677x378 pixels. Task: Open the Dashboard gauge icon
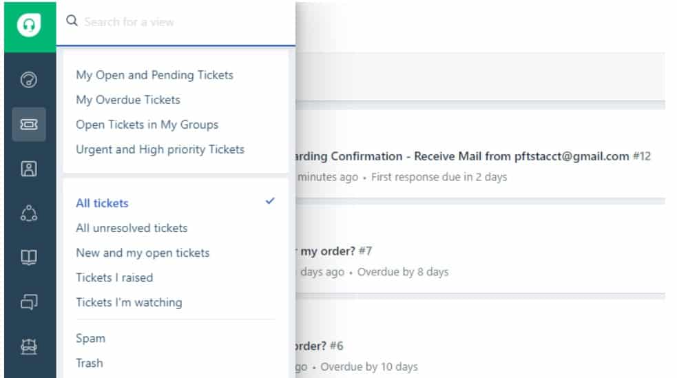28,81
